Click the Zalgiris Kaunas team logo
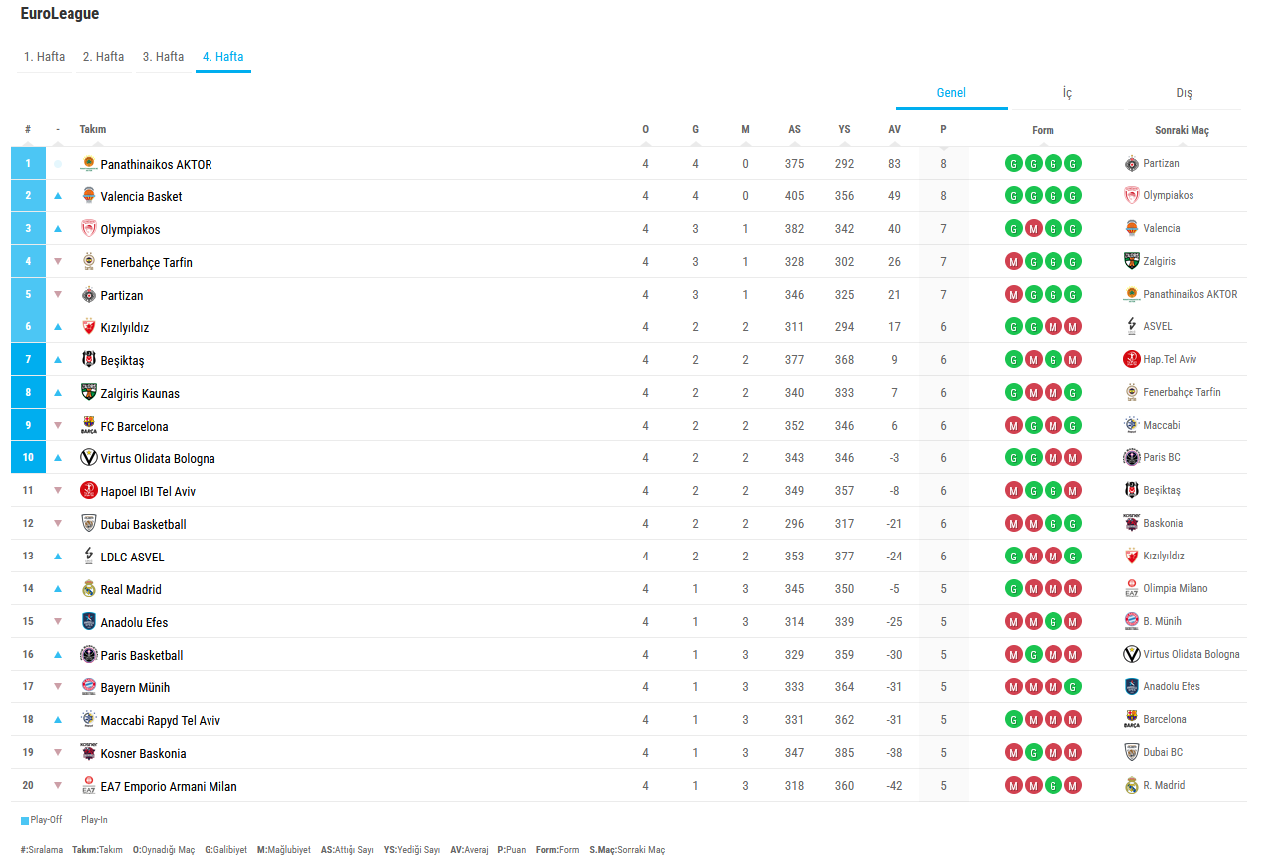This screenshot has width=1262, height=868. pyautogui.click(x=88, y=393)
